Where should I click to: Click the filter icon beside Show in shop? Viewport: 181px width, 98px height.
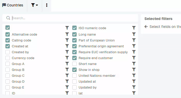pos(134,69)
